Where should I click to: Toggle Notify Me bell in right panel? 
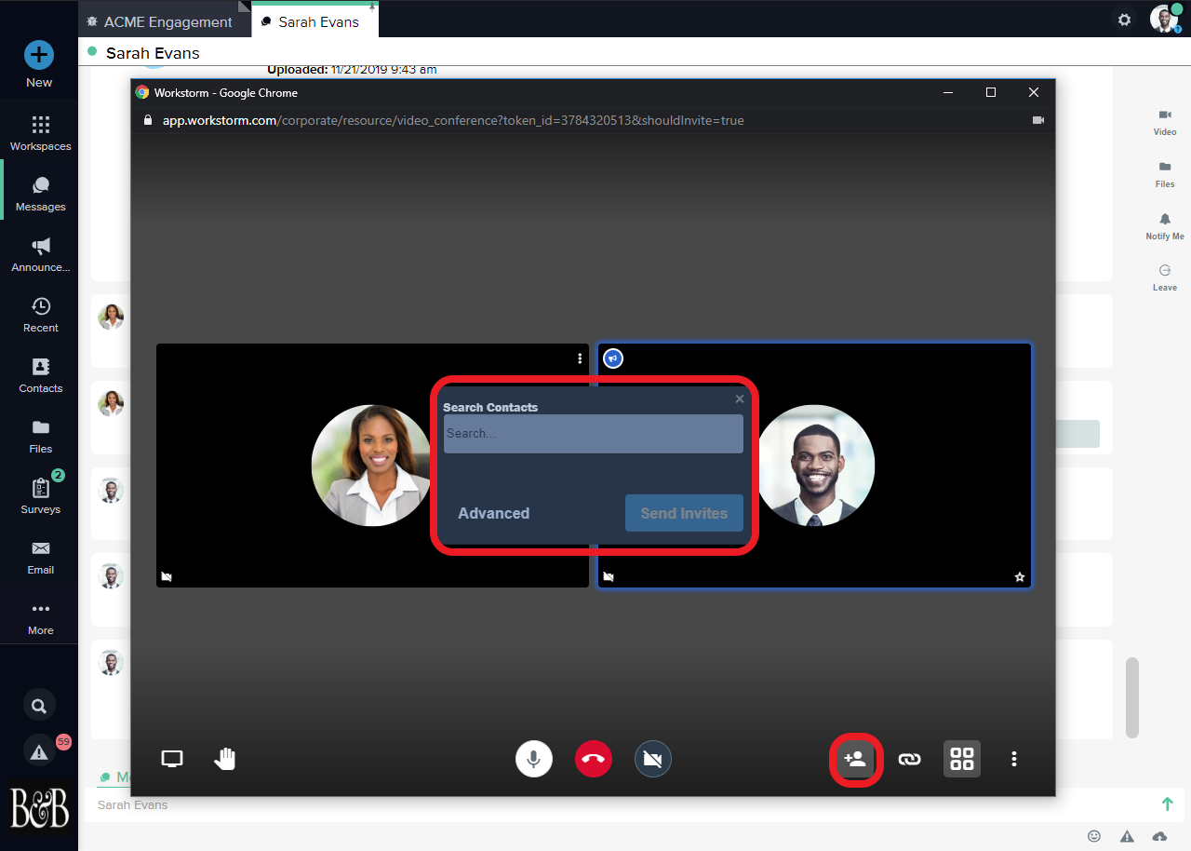click(x=1165, y=226)
